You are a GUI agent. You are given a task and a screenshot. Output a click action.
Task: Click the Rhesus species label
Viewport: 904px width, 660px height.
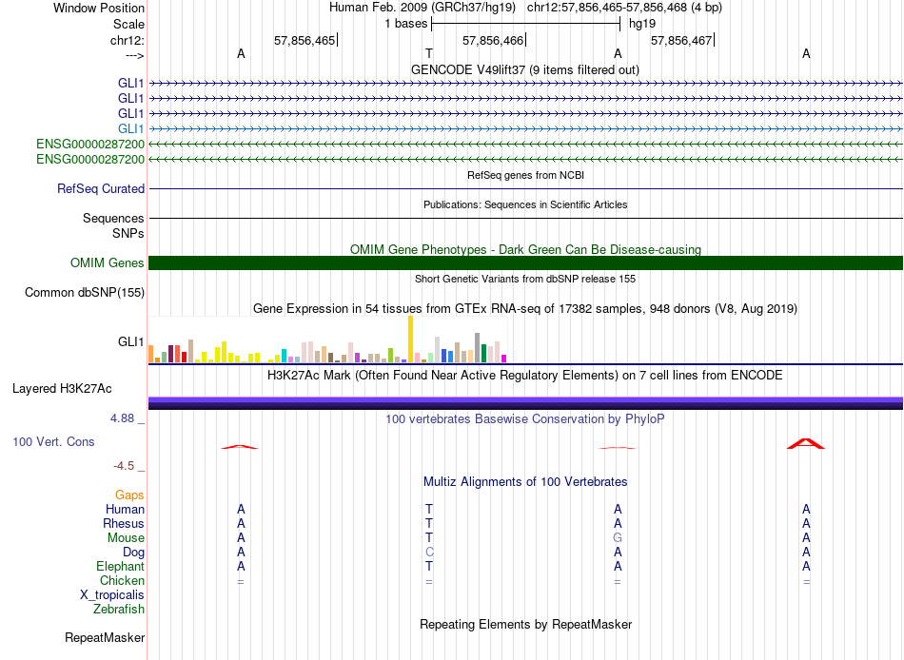(124, 523)
